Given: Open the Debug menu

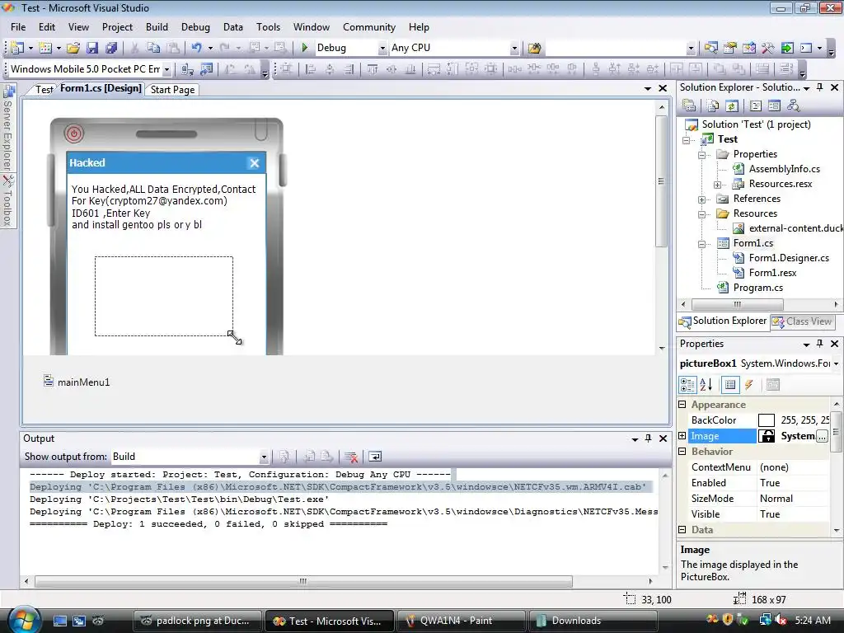Looking at the screenshot, I should [x=195, y=27].
